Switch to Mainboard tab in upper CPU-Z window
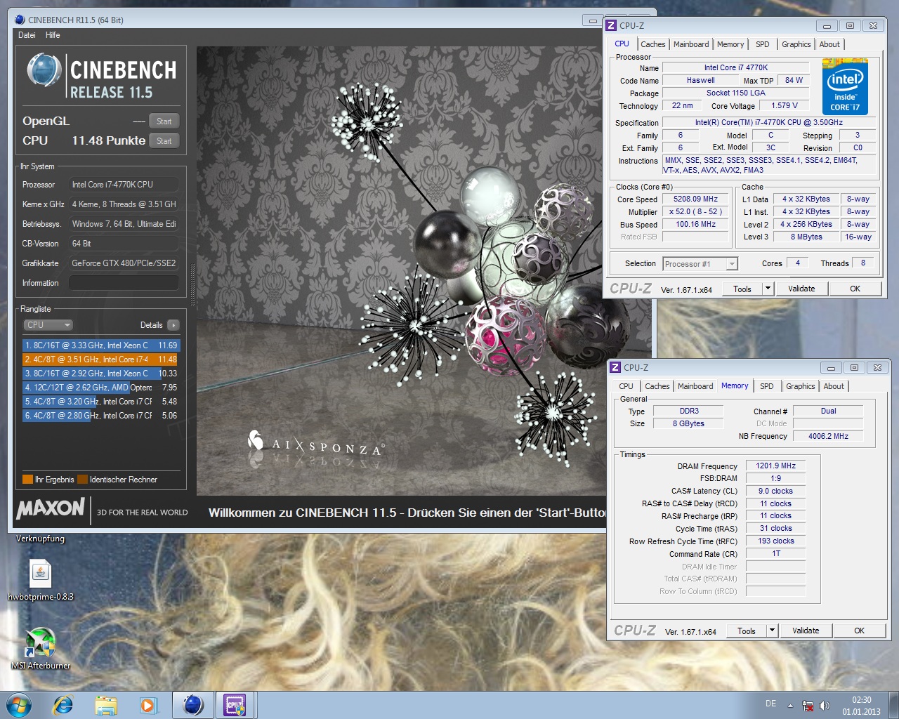899x719 pixels. [691, 44]
